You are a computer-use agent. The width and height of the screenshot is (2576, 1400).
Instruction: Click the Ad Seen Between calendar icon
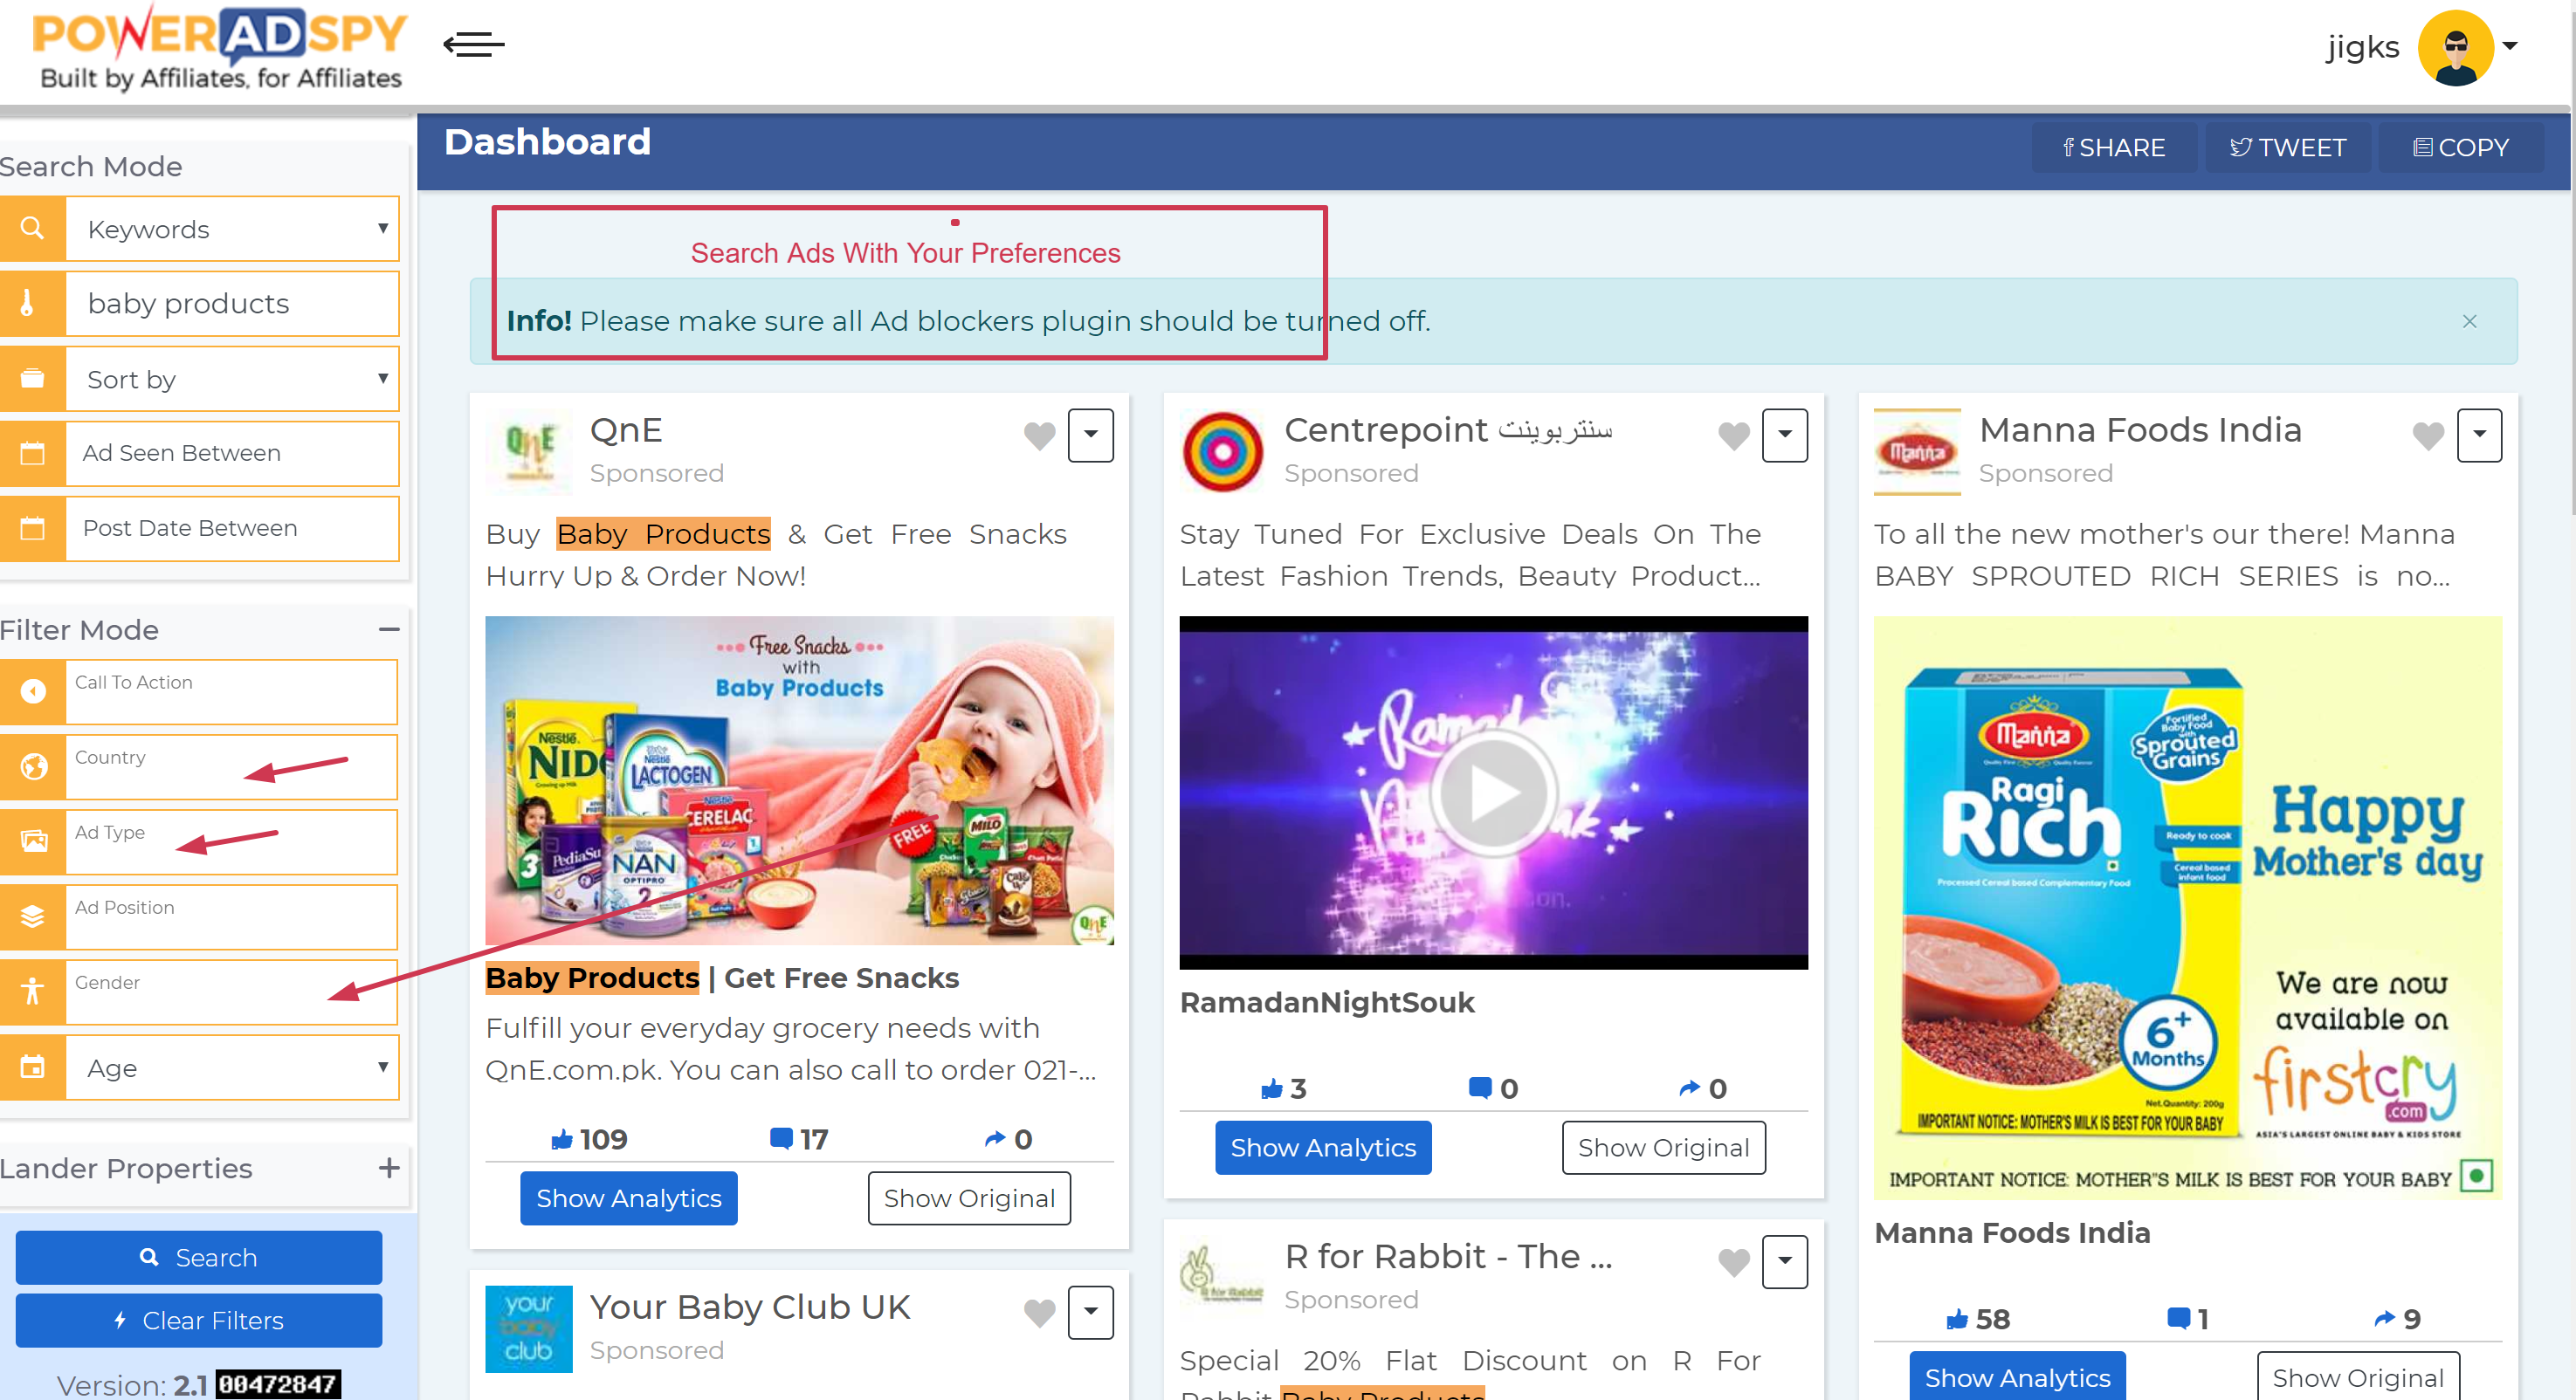pyautogui.click(x=31, y=453)
